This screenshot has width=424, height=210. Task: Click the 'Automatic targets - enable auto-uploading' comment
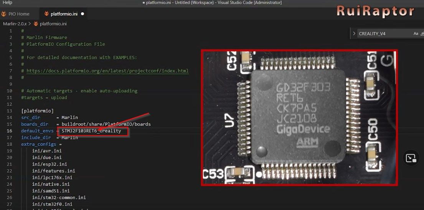click(79, 91)
